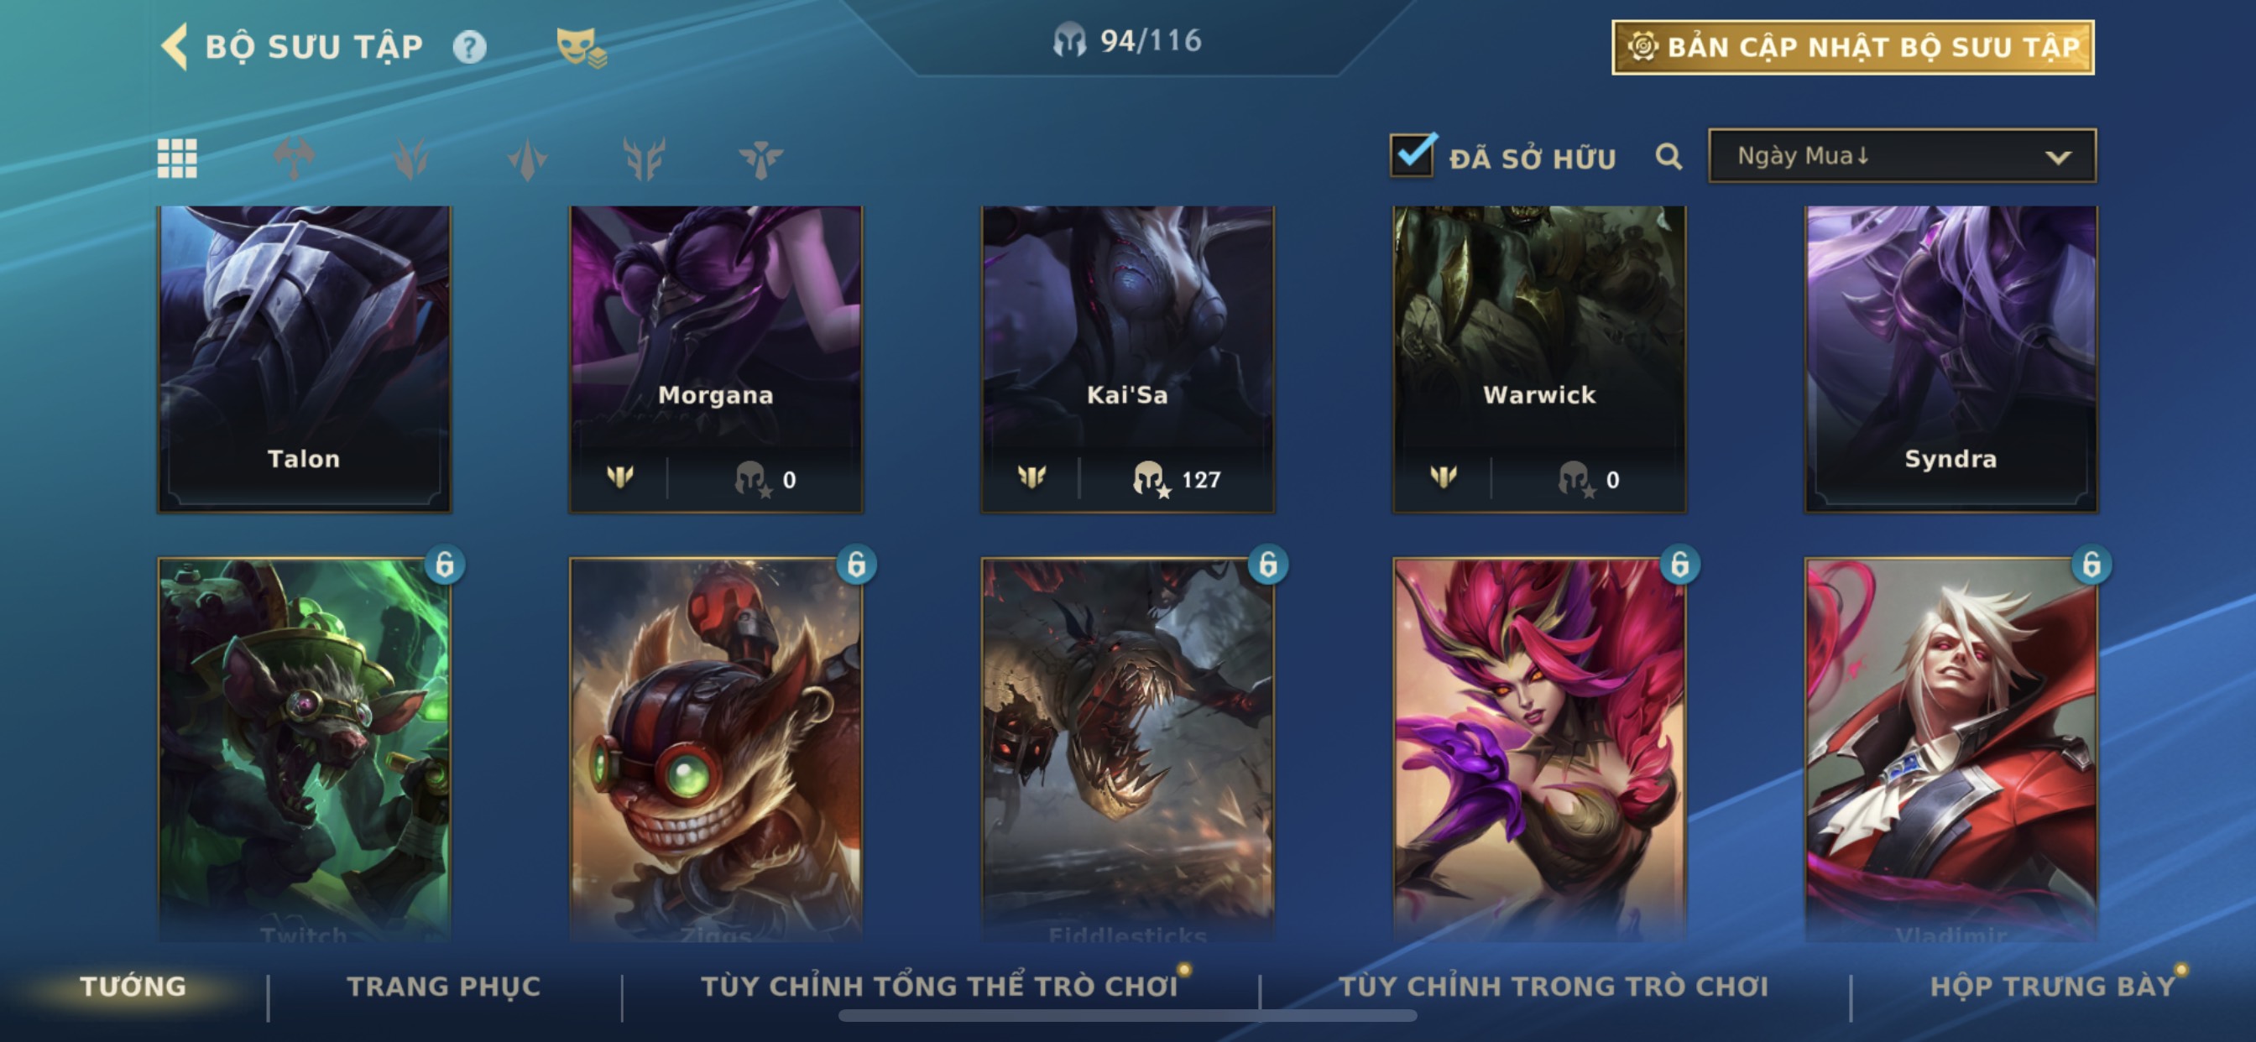Open the Ziggs champion card
This screenshot has width=2256, height=1042.
click(x=716, y=749)
